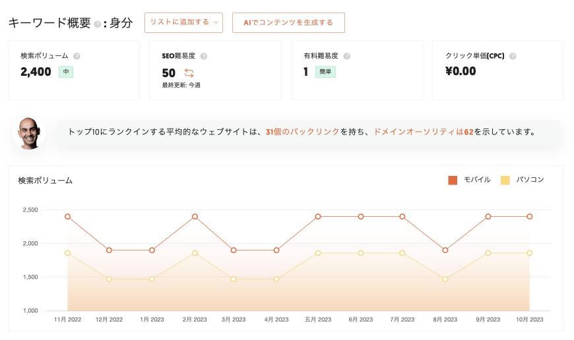The width and height of the screenshot is (574, 340).
Task: Click help icon next to 検索ボリューム label
Action: pyautogui.click(x=77, y=56)
